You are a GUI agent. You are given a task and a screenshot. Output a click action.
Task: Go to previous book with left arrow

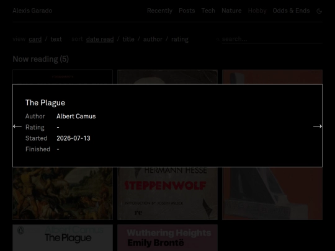pyautogui.click(x=17, y=126)
